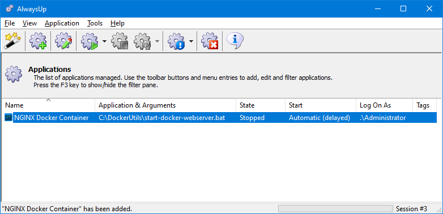Expand the report gear dropdown arrow

tap(191, 41)
